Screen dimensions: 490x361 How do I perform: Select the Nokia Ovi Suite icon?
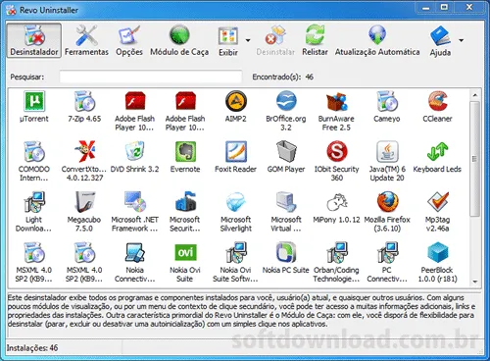point(185,252)
